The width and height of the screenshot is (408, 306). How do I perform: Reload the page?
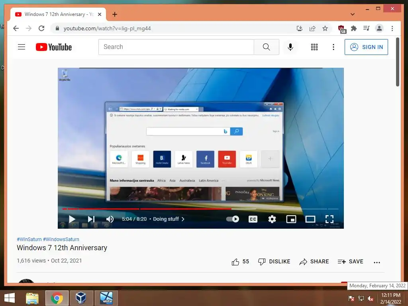[x=41, y=28]
